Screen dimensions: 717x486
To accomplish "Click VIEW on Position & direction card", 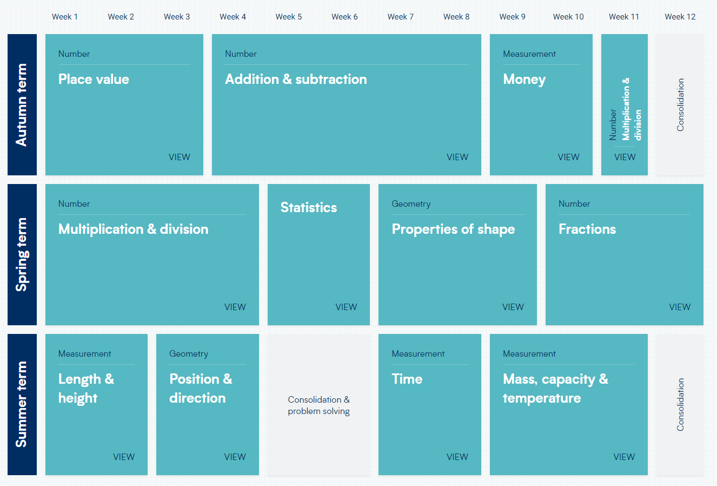I will pos(235,457).
